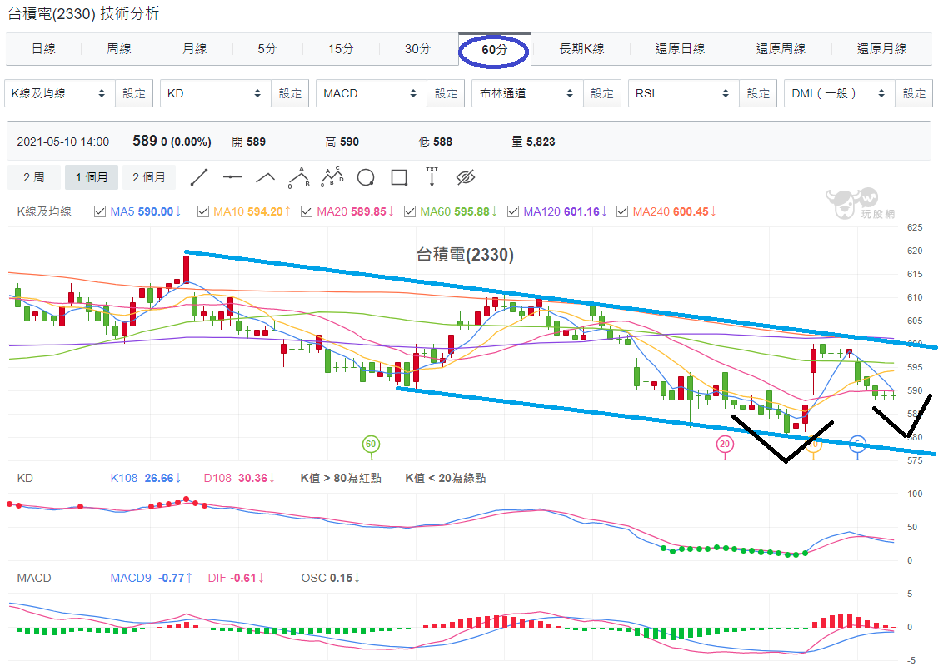Open the KD indicator dropdown
Viewport: 943px width, 671px height.
[x=215, y=93]
